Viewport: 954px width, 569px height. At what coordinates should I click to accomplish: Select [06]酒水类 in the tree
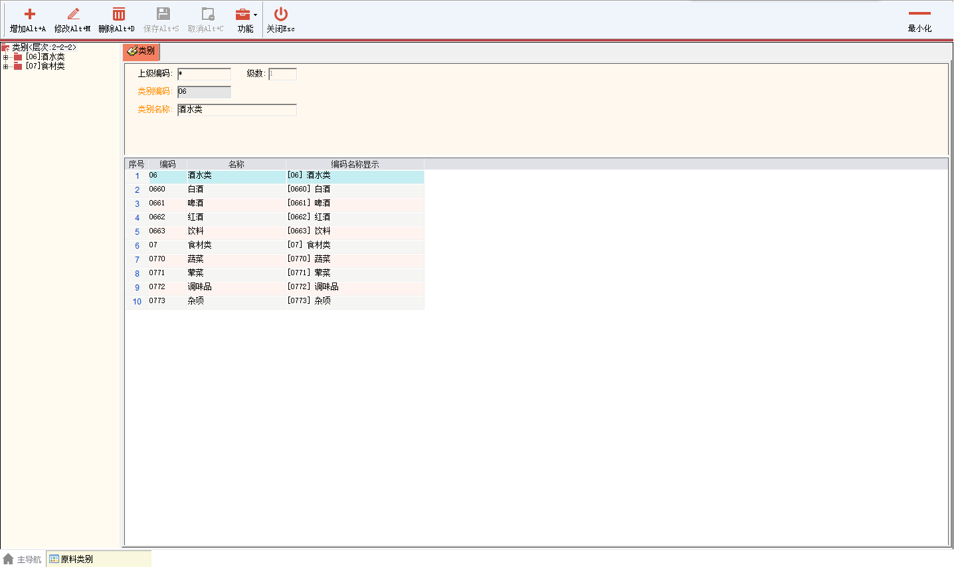pos(45,57)
